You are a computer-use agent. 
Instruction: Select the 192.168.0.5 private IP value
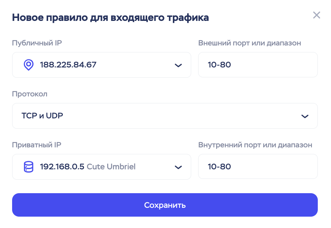pos(62,167)
